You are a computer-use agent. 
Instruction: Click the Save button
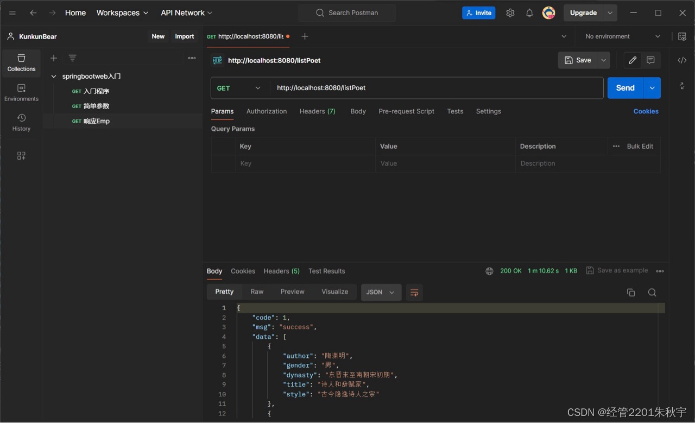click(578, 60)
